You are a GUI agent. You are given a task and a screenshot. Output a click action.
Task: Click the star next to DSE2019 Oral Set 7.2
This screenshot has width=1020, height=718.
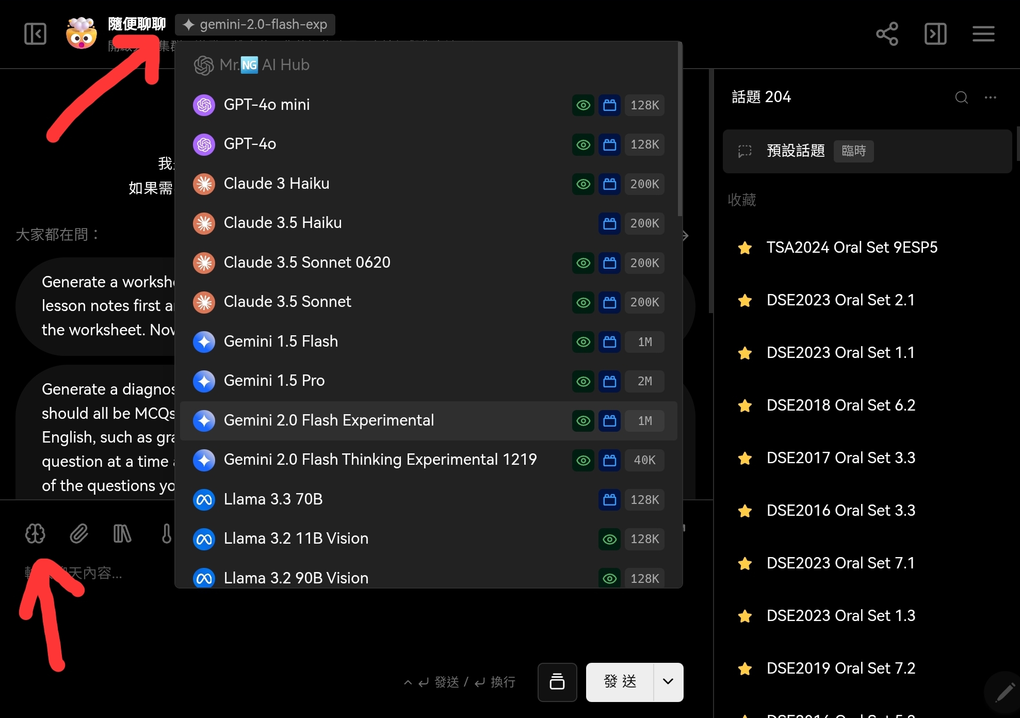pyautogui.click(x=744, y=669)
